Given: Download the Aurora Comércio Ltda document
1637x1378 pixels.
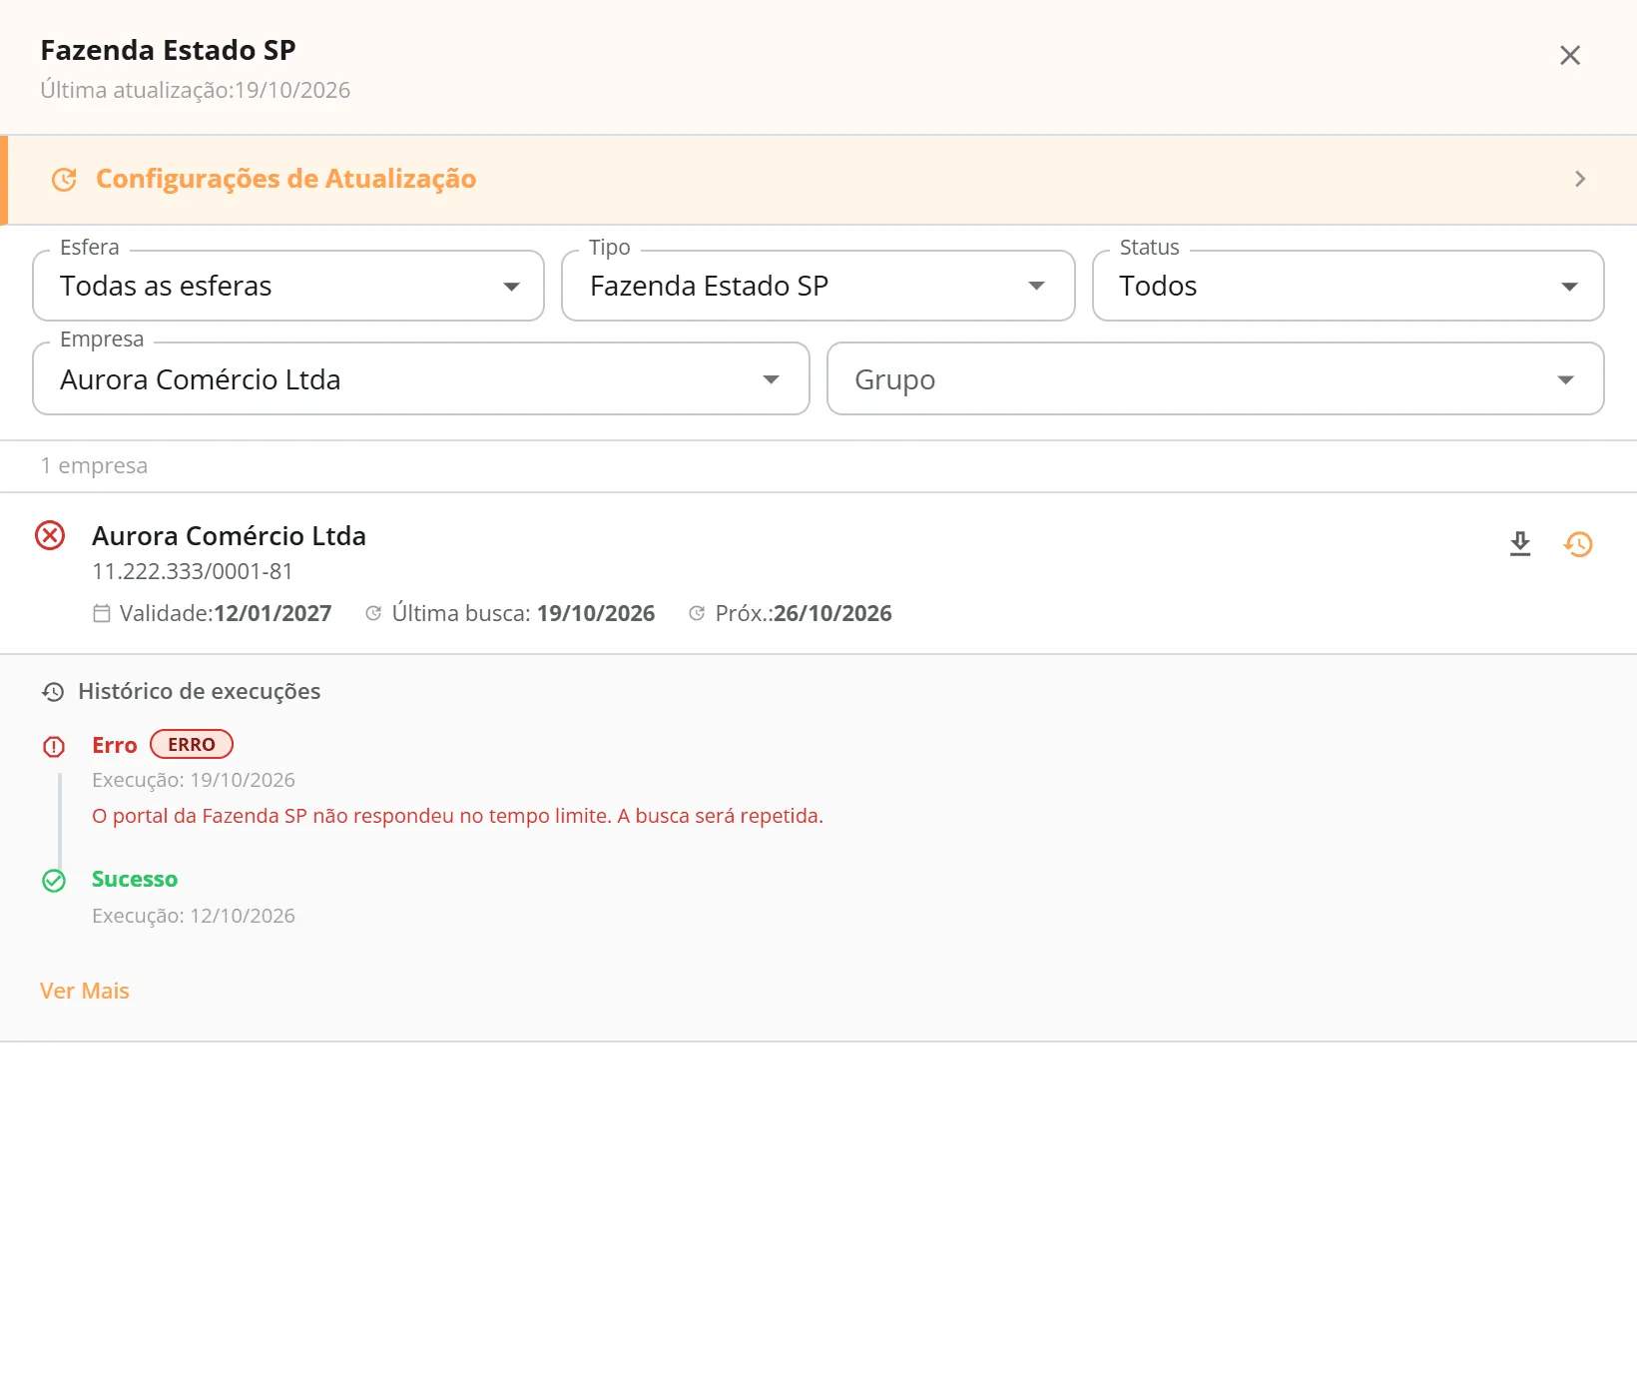Looking at the screenshot, I should click(1520, 544).
